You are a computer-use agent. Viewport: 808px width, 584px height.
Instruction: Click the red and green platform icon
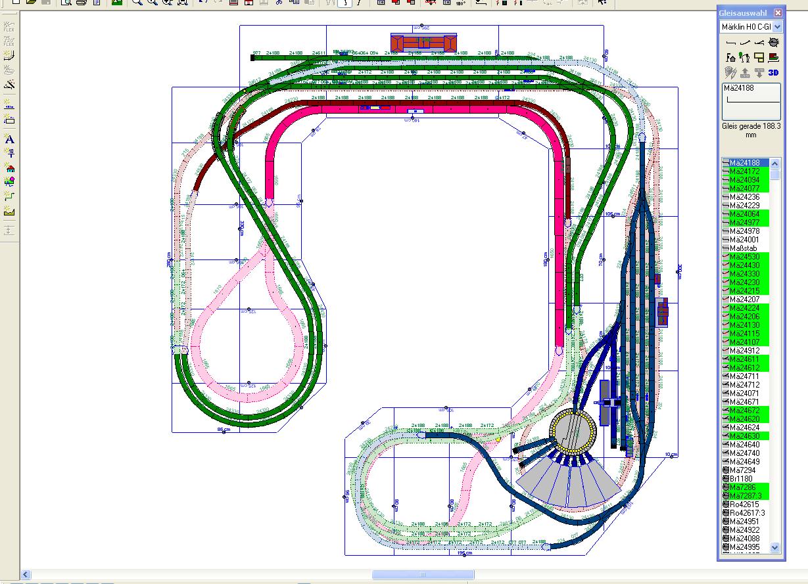pyautogui.click(x=774, y=57)
